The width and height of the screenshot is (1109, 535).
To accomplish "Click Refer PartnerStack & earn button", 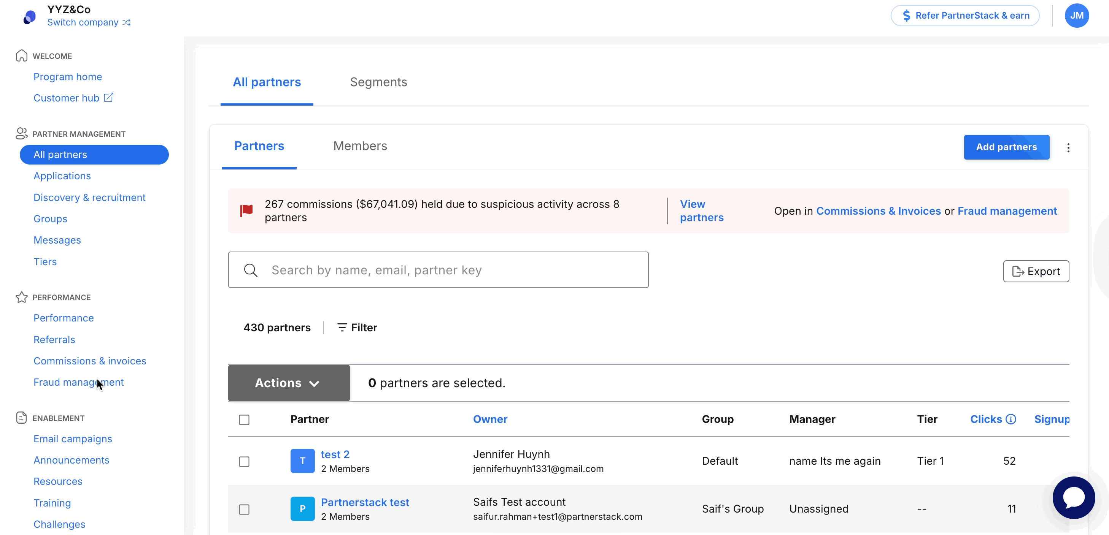I will click(x=965, y=16).
